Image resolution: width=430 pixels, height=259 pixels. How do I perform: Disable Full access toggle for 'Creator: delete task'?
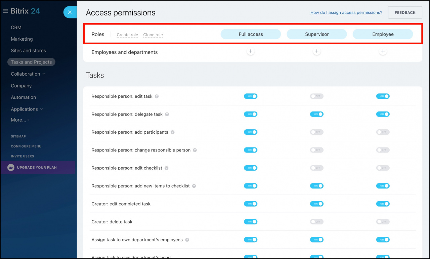(251, 222)
